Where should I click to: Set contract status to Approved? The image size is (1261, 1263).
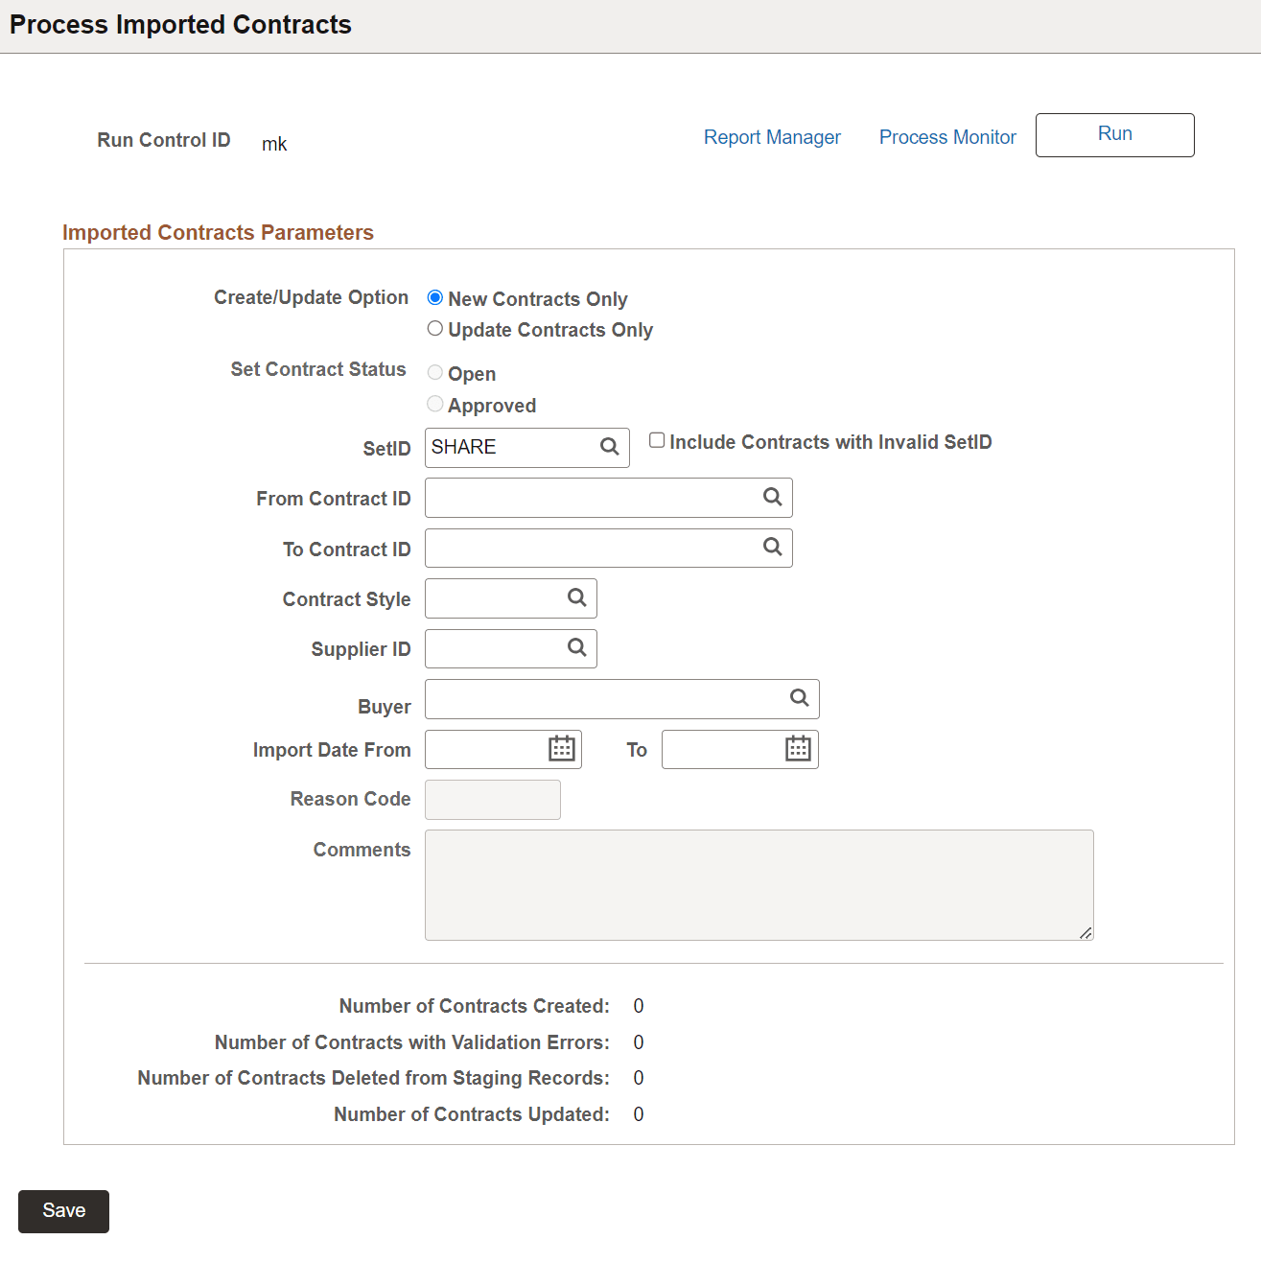(x=435, y=404)
